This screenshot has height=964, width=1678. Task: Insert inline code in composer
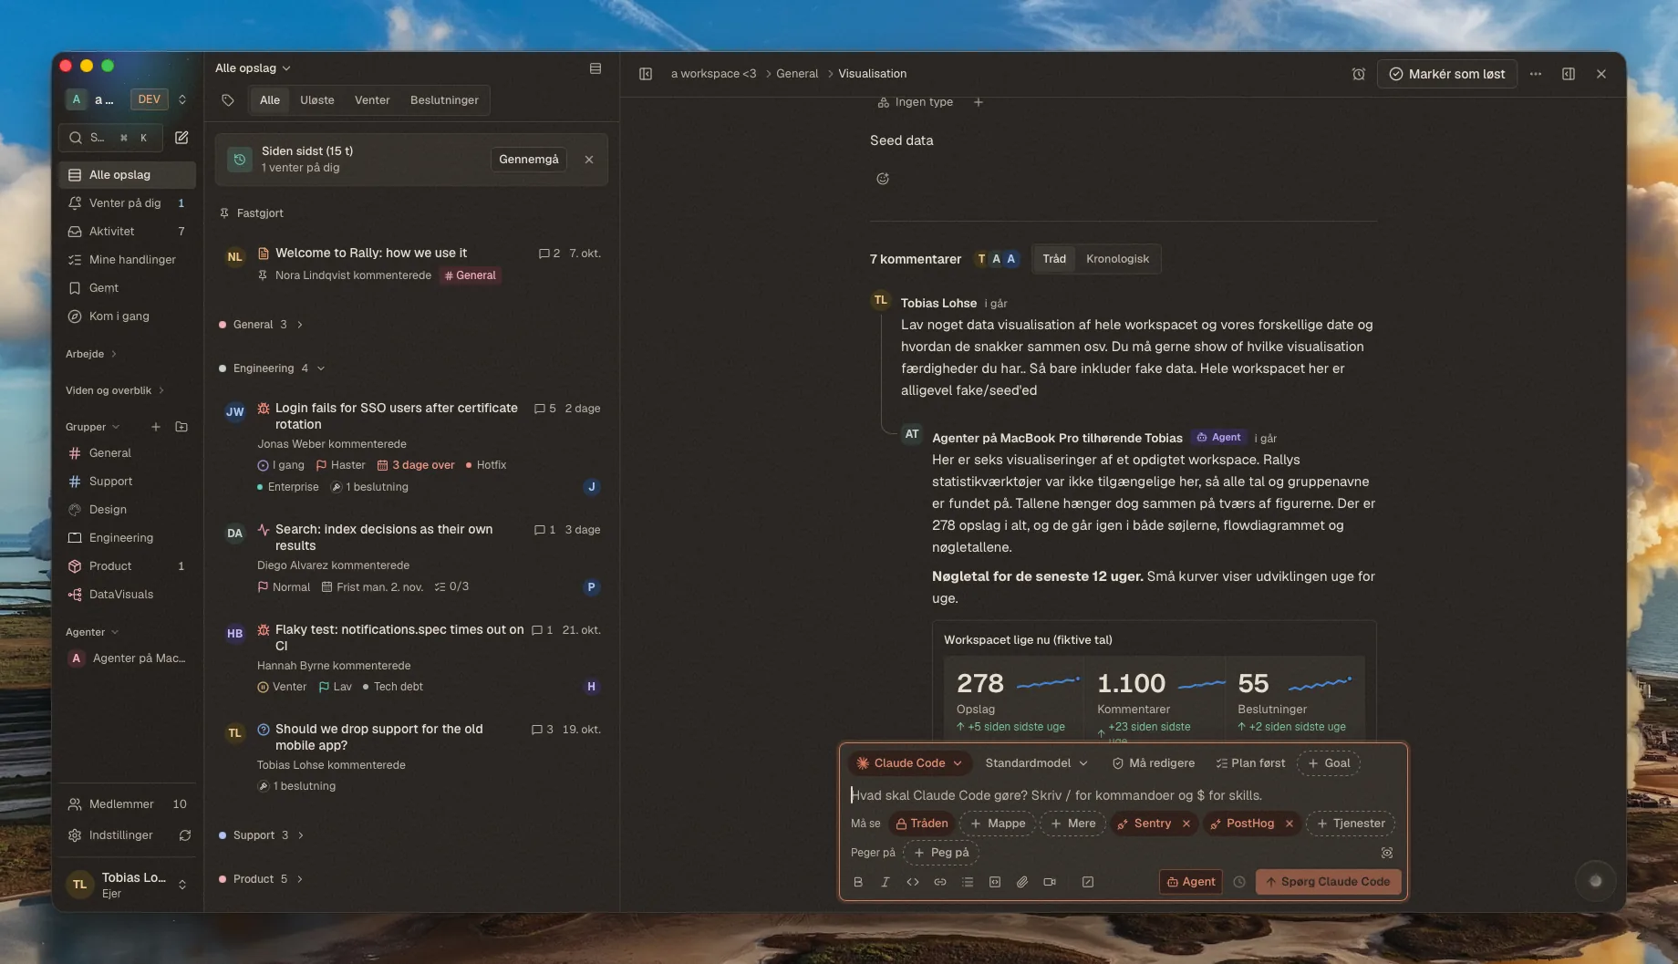(x=913, y=882)
